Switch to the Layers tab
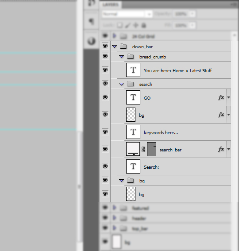 111,4
